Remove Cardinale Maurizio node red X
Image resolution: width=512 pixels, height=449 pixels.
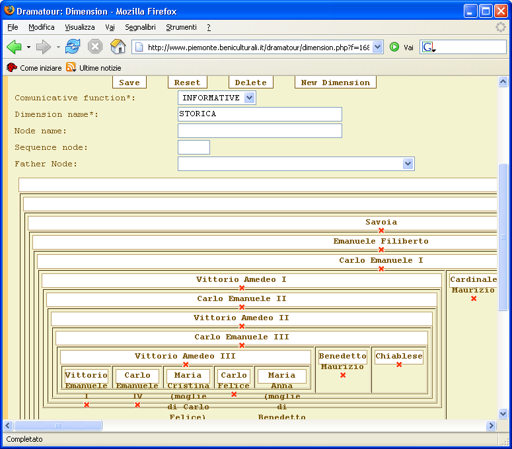pyautogui.click(x=474, y=298)
